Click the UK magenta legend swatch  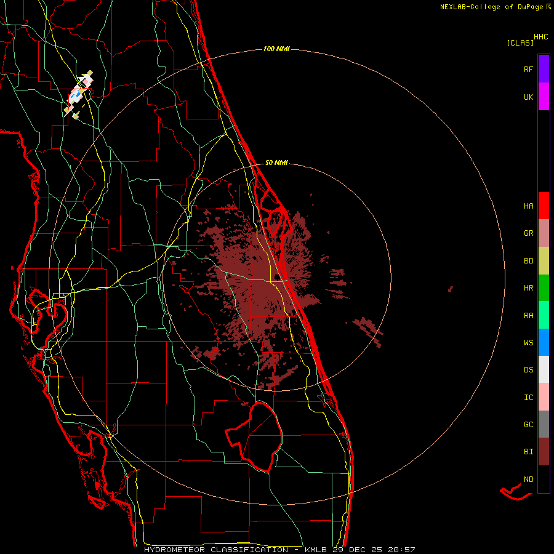[x=544, y=97]
